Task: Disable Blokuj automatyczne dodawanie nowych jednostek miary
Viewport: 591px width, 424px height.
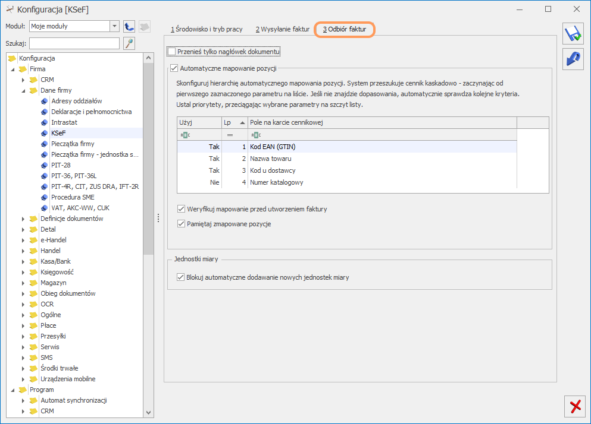Action: pos(181,277)
